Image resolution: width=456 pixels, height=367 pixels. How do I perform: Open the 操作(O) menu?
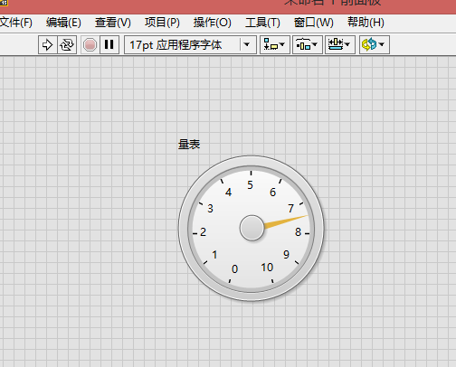click(212, 23)
